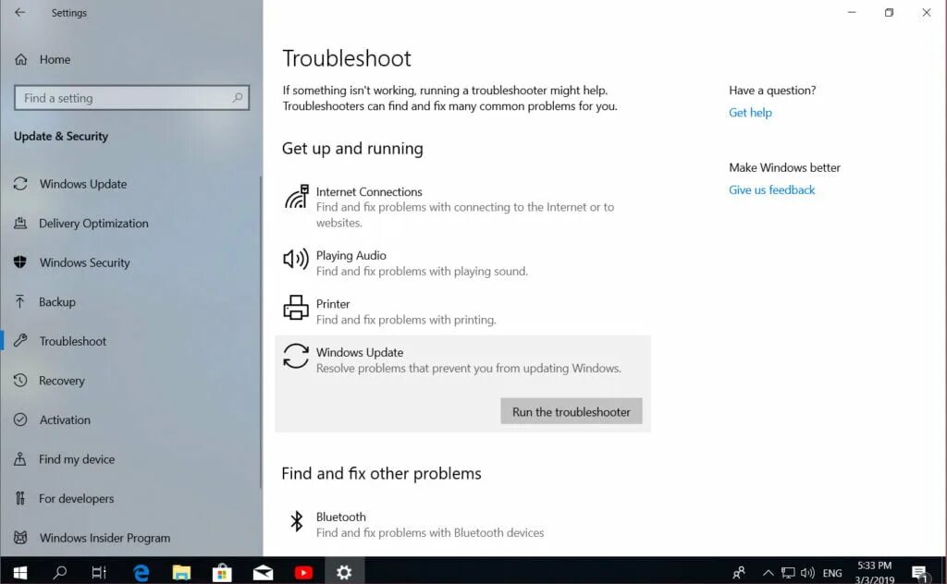Click the Windows Update troubleshooter refresh icon
The image size is (947, 584).
(296, 356)
